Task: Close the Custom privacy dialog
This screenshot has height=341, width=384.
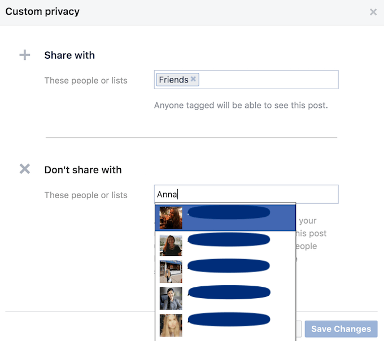Action: [x=373, y=12]
